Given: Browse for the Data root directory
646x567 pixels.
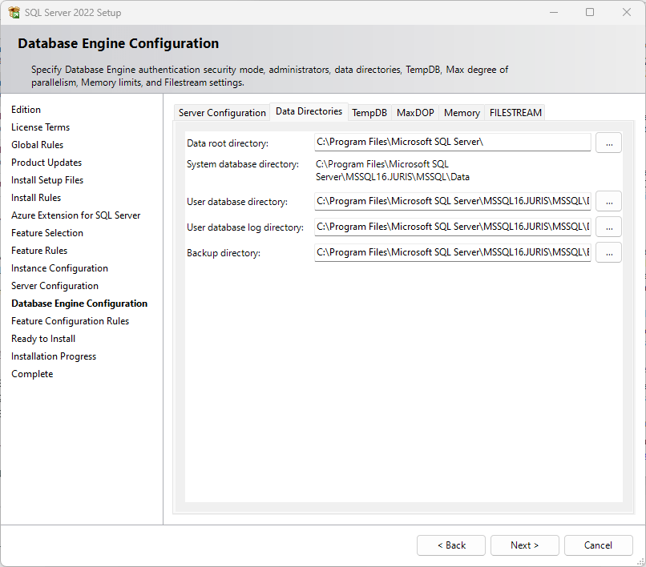Looking at the screenshot, I should tap(608, 142).
